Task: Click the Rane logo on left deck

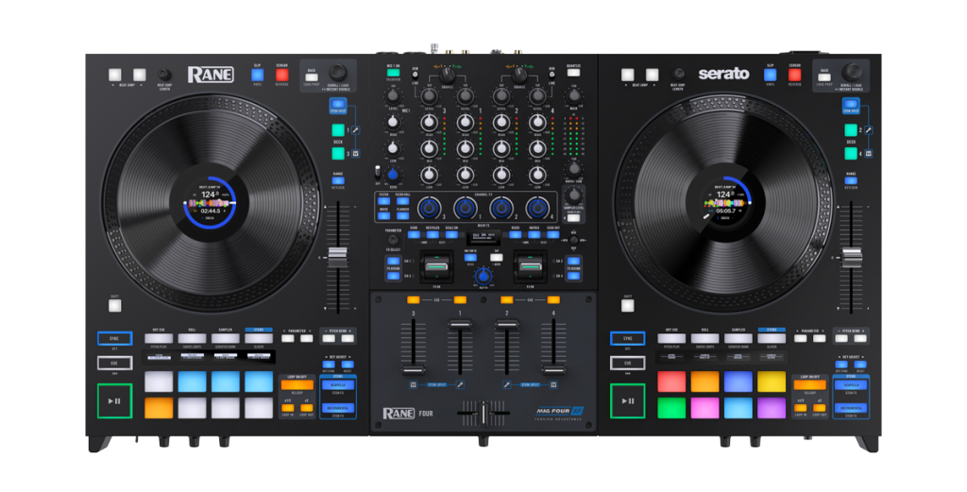Action: [x=210, y=74]
